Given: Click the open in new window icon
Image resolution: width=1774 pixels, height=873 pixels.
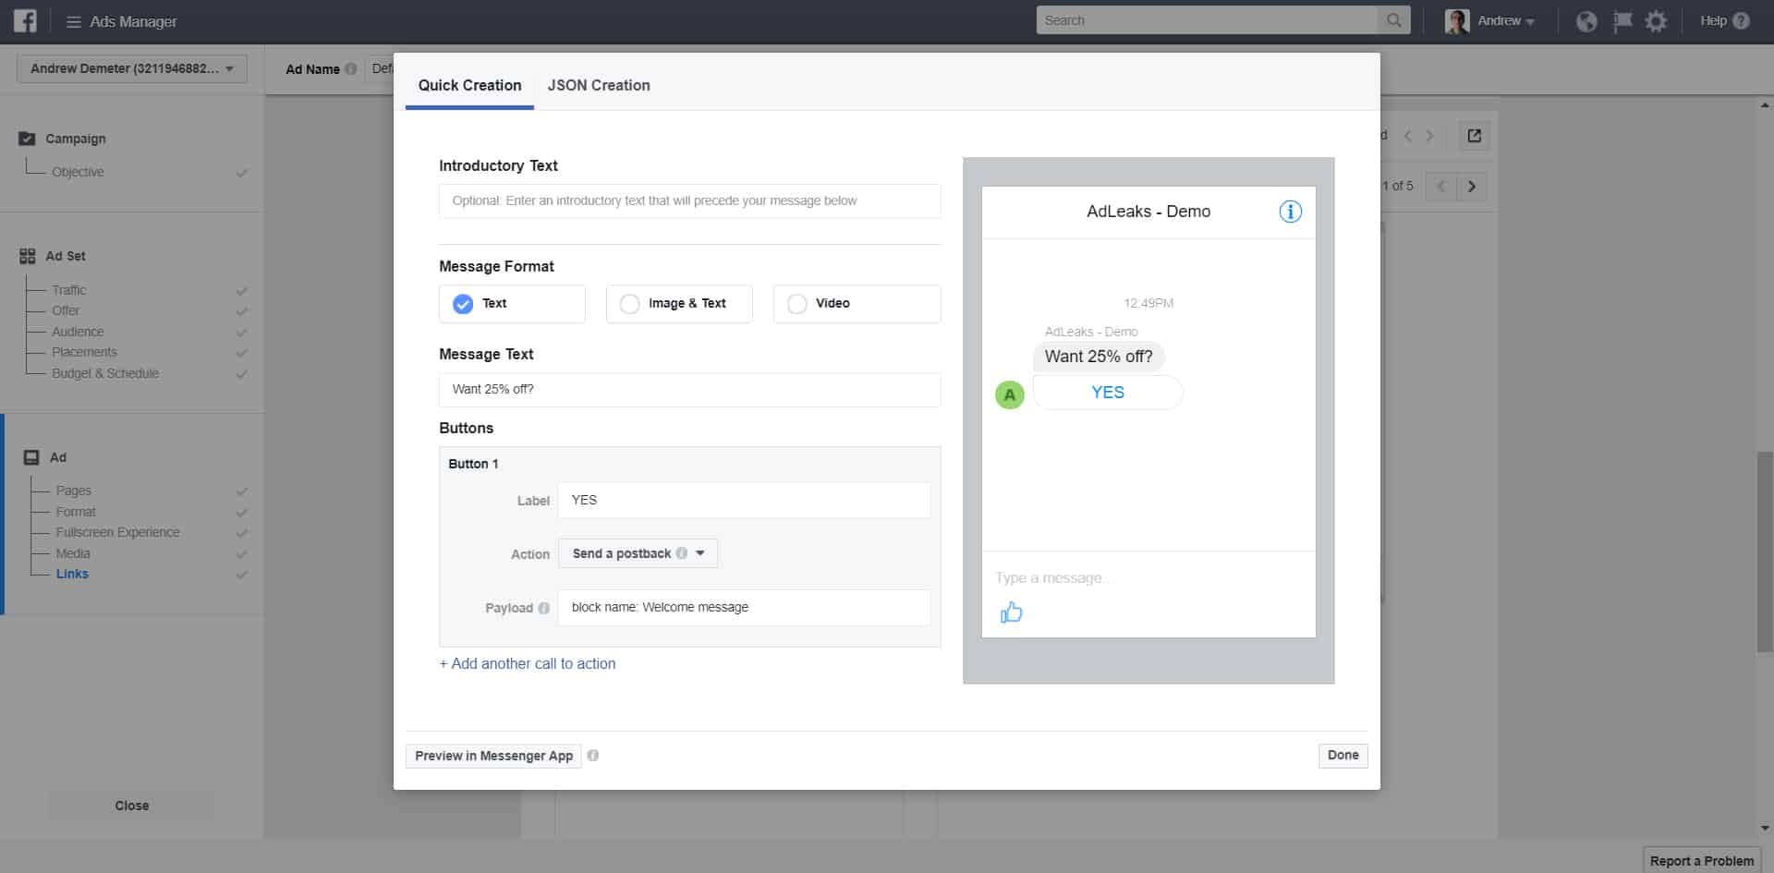Looking at the screenshot, I should point(1474,136).
